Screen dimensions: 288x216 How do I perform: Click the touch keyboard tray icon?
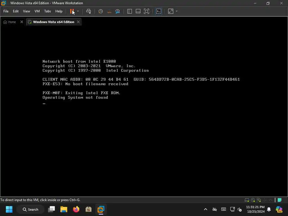point(224,209)
